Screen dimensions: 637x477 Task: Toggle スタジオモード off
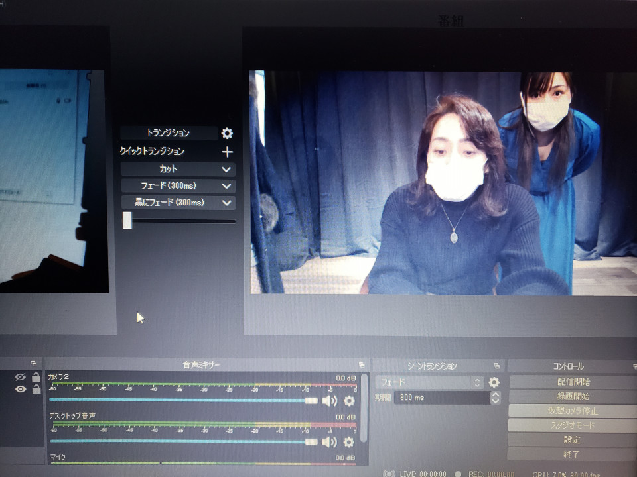pyautogui.click(x=573, y=425)
